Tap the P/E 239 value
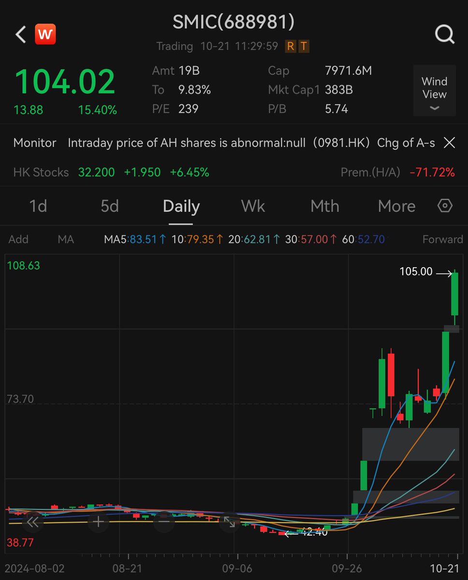The height and width of the screenshot is (580, 468). coord(189,109)
